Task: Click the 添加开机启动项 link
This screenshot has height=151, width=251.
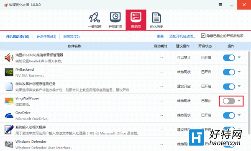Action: [182, 37]
